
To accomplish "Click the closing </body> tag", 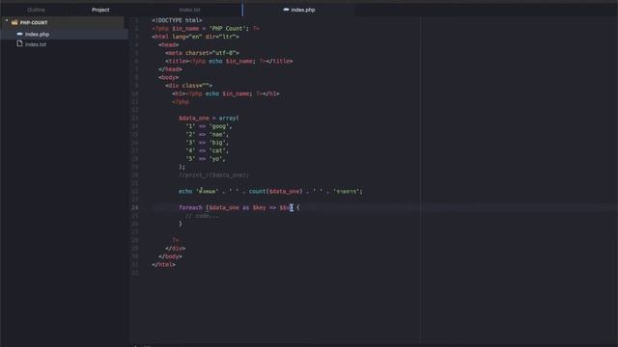I will click(x=170, y=256).
